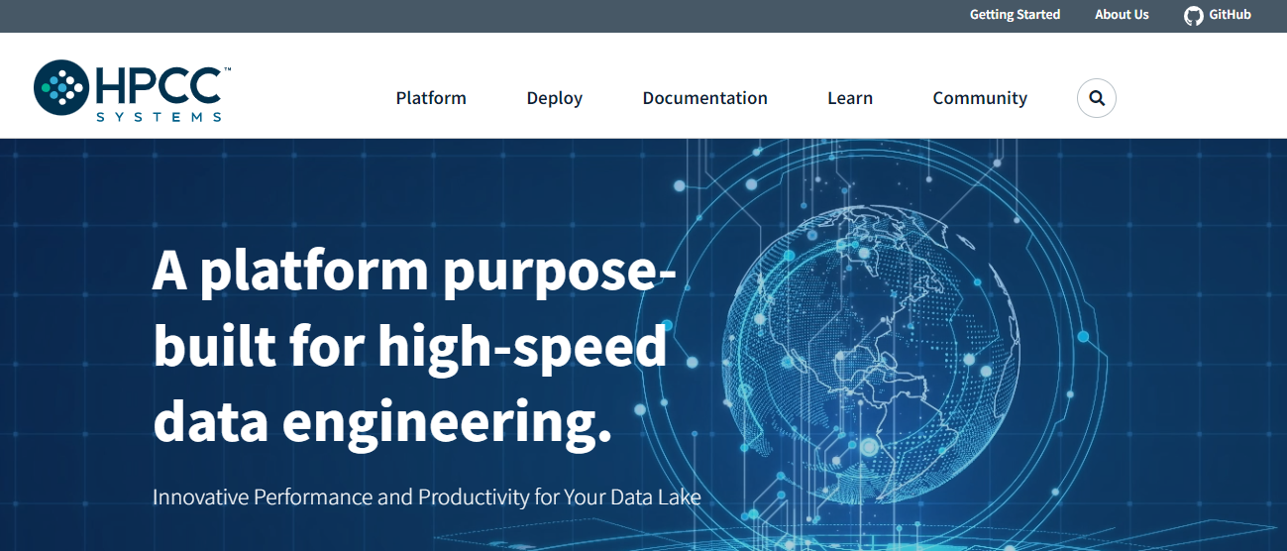Open the Deploy menu
Viewport: 1287px width, 551px height.
[x=555, y=98]
